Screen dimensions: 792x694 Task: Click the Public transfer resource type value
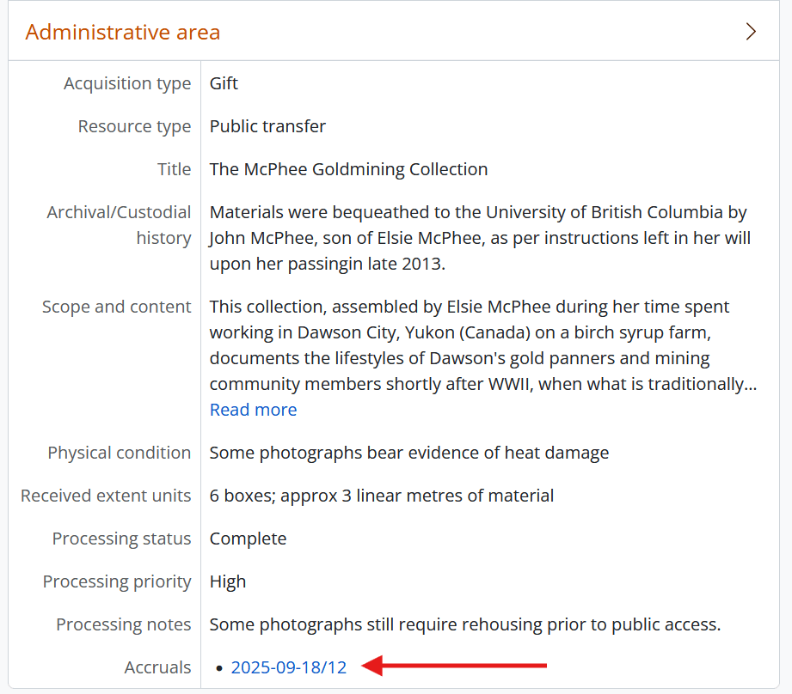(267, 126)
